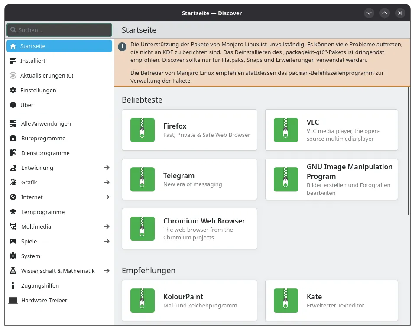Click the Firefox package icon

[142, 130]
